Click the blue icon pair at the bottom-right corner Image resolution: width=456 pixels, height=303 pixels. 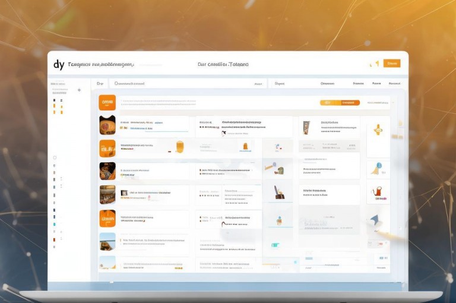pyautogui.click(x=384, y=258)
